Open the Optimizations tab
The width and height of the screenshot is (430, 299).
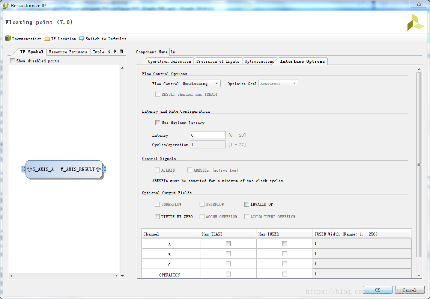click(259, 61)
